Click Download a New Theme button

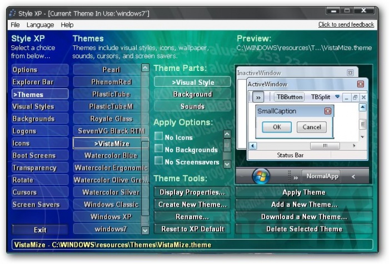tap(303, 217)
